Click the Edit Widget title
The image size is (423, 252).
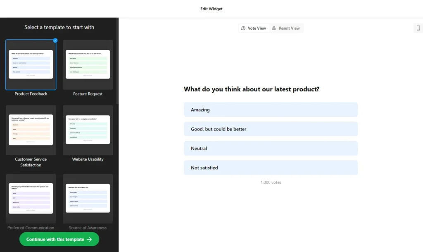211,9
